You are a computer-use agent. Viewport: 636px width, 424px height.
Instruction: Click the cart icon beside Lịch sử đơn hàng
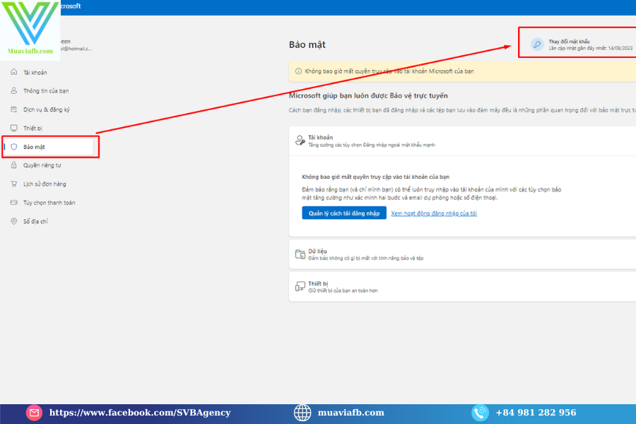pyautogui.click(x=14, y=184)
